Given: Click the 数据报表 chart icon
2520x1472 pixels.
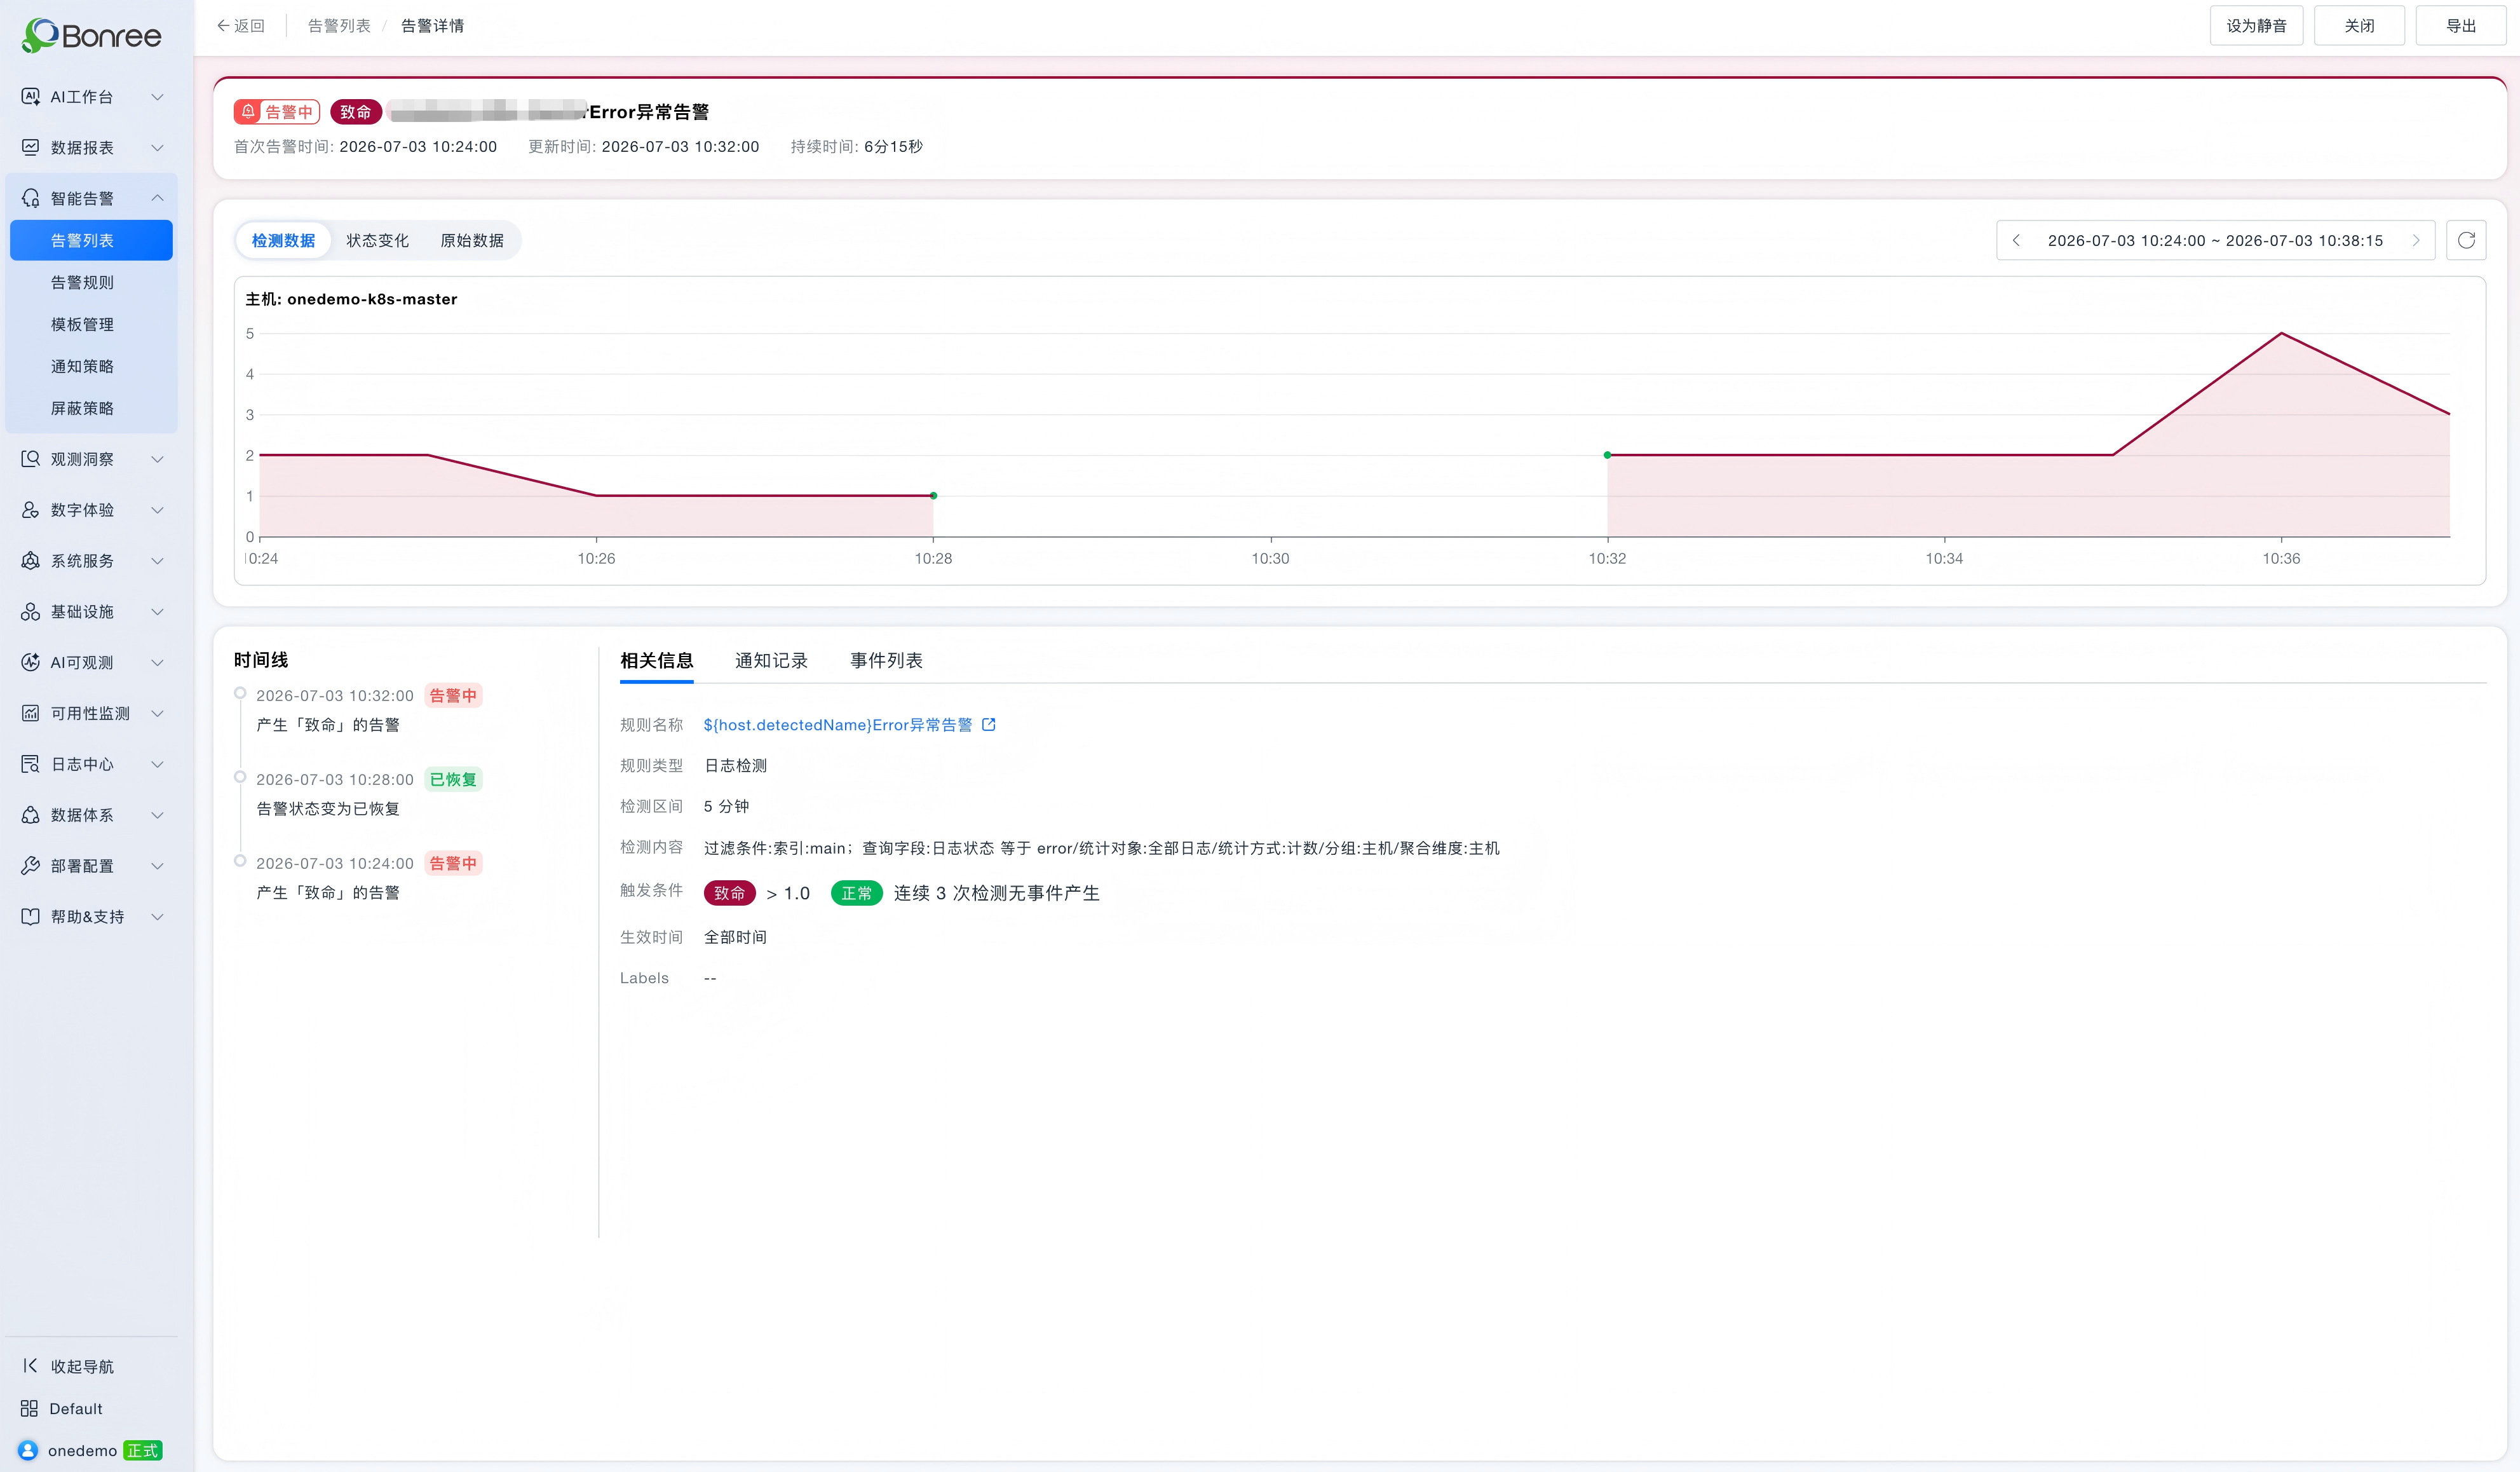Looking at the screenshot, I should click(x=31, y=147).
